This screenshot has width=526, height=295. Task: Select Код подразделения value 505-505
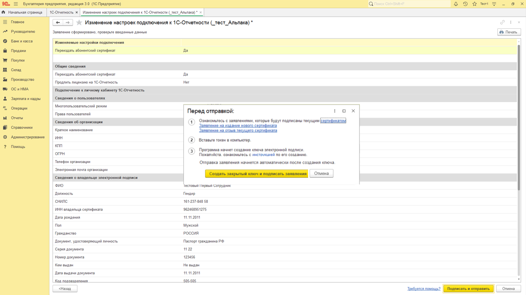190,281
